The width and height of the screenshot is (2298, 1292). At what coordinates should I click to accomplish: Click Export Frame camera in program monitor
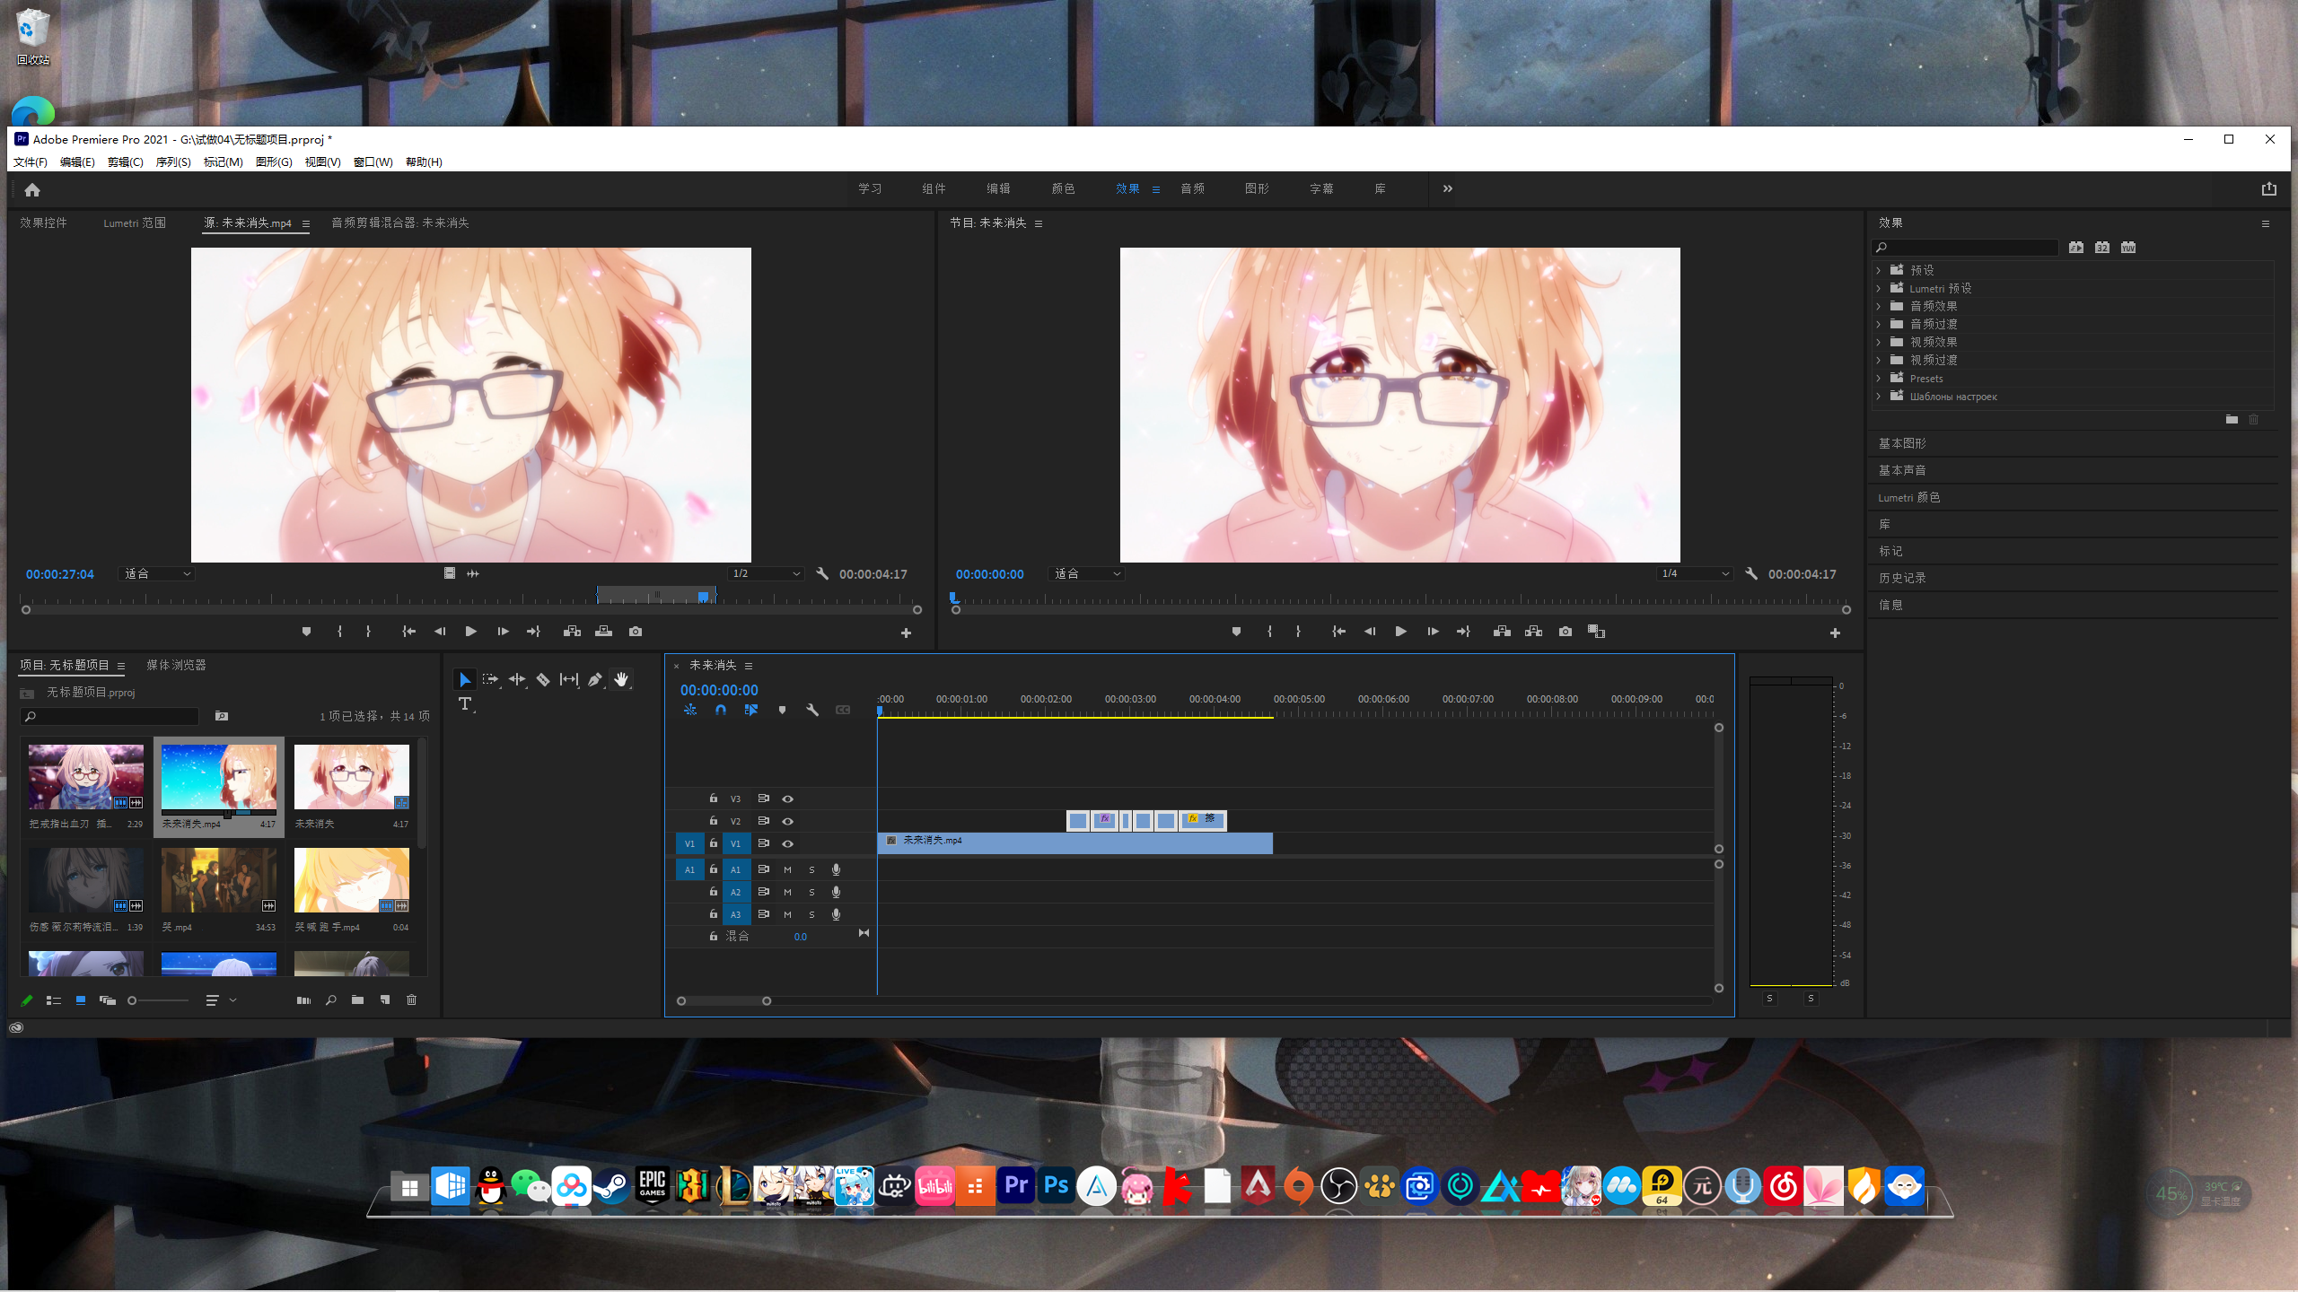pos(1566,632)
